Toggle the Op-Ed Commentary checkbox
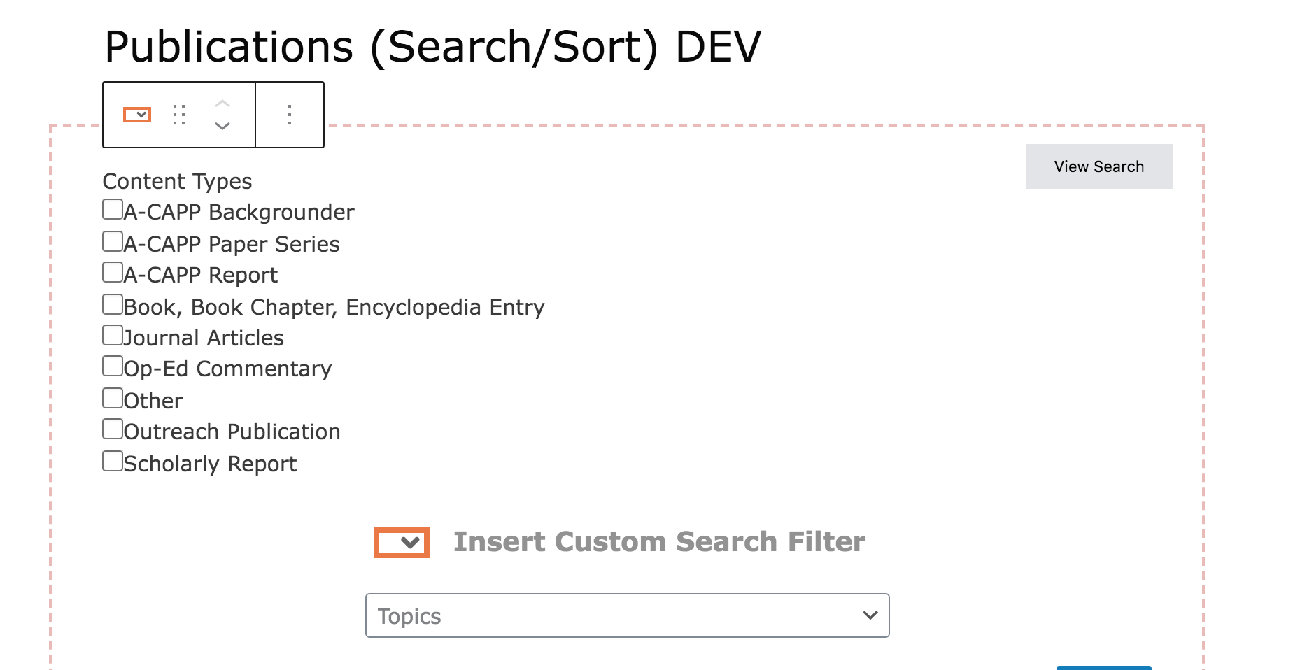1293x670 pixels. [x=113, y=366]
